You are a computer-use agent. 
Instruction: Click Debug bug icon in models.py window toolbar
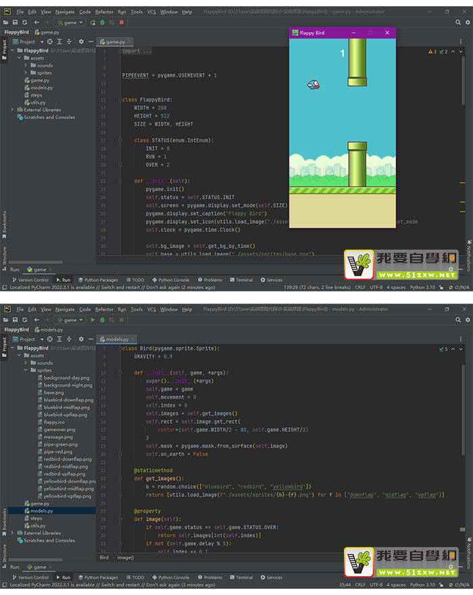pyautogui.click(x=103, y=320)
